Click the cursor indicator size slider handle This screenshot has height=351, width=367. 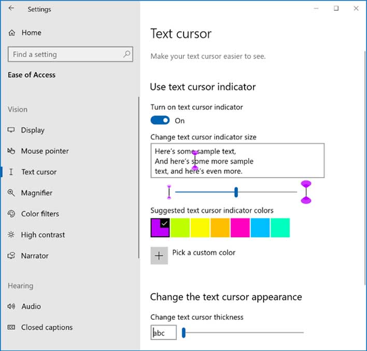(x=236, y=192)
